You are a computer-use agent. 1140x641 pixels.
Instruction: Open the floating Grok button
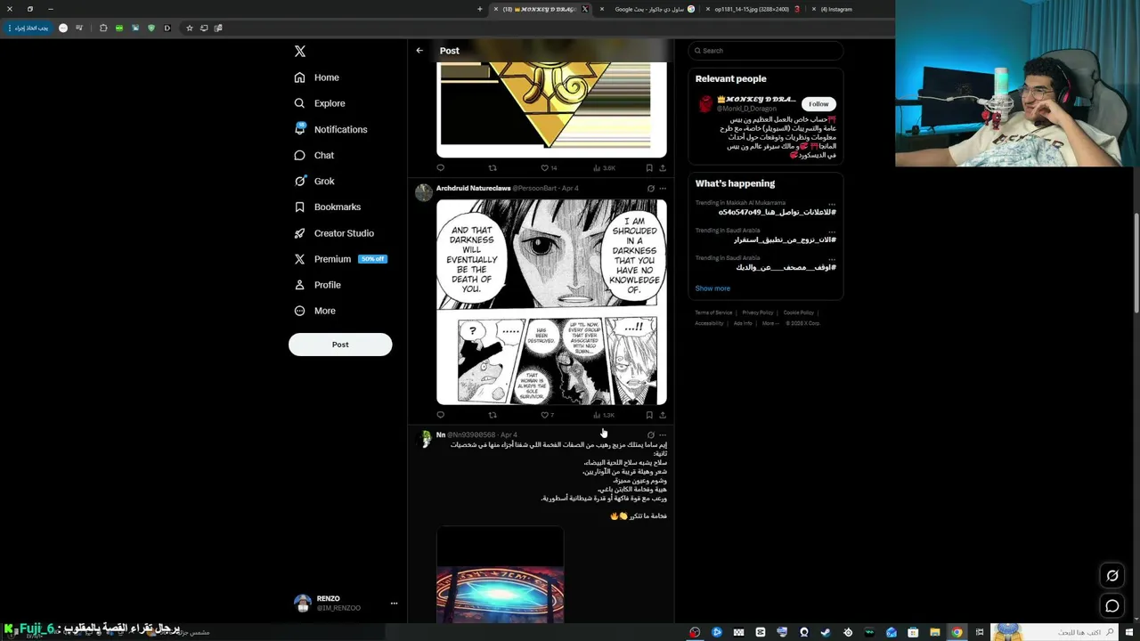coord(1112,576)
